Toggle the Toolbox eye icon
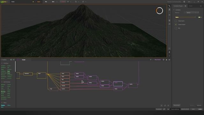The image size is (204, 115). coord(11,60)
